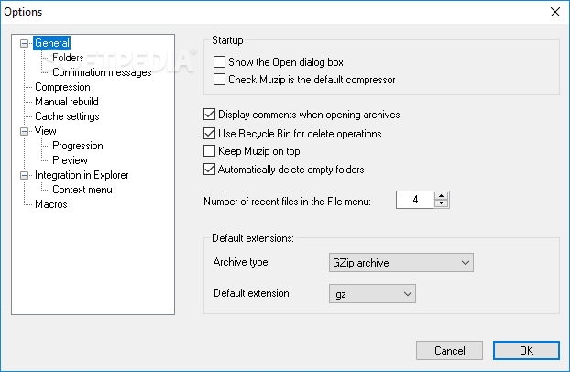Click the Cancel button
Screen dimensions: 570x372
449,351
